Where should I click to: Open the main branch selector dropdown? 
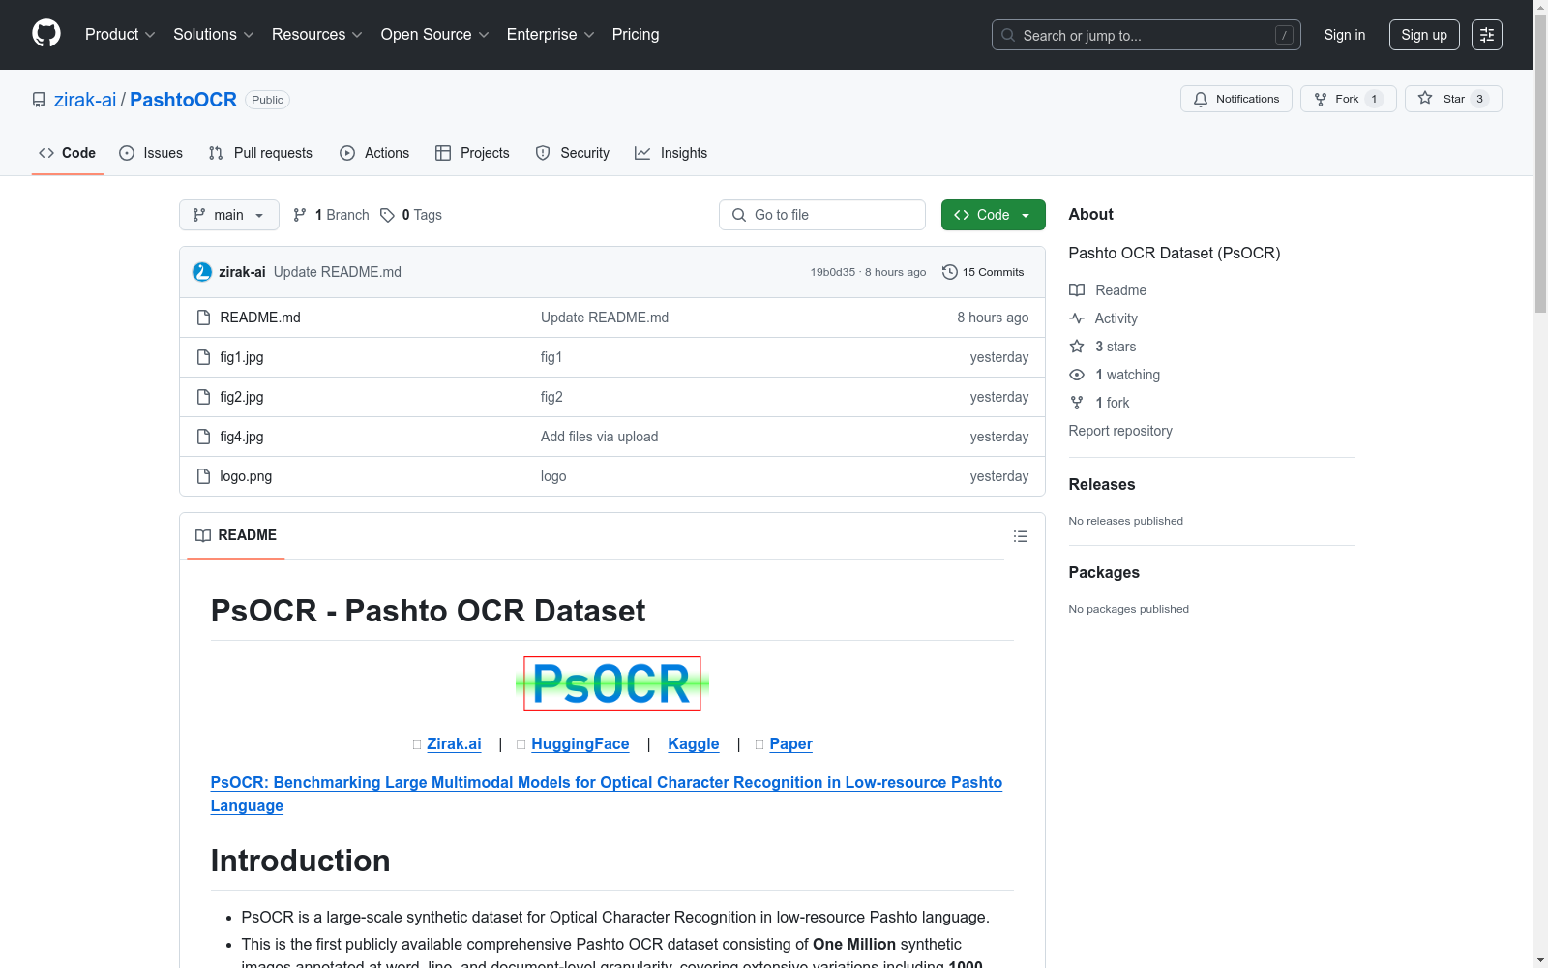coord(229,215)
